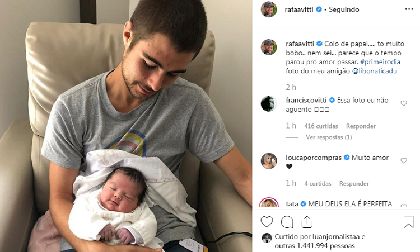The width and height of the screenshot is (420, 252).
Task: Click the photo of the man holding the baby
Action: click(x=126, y=126)
